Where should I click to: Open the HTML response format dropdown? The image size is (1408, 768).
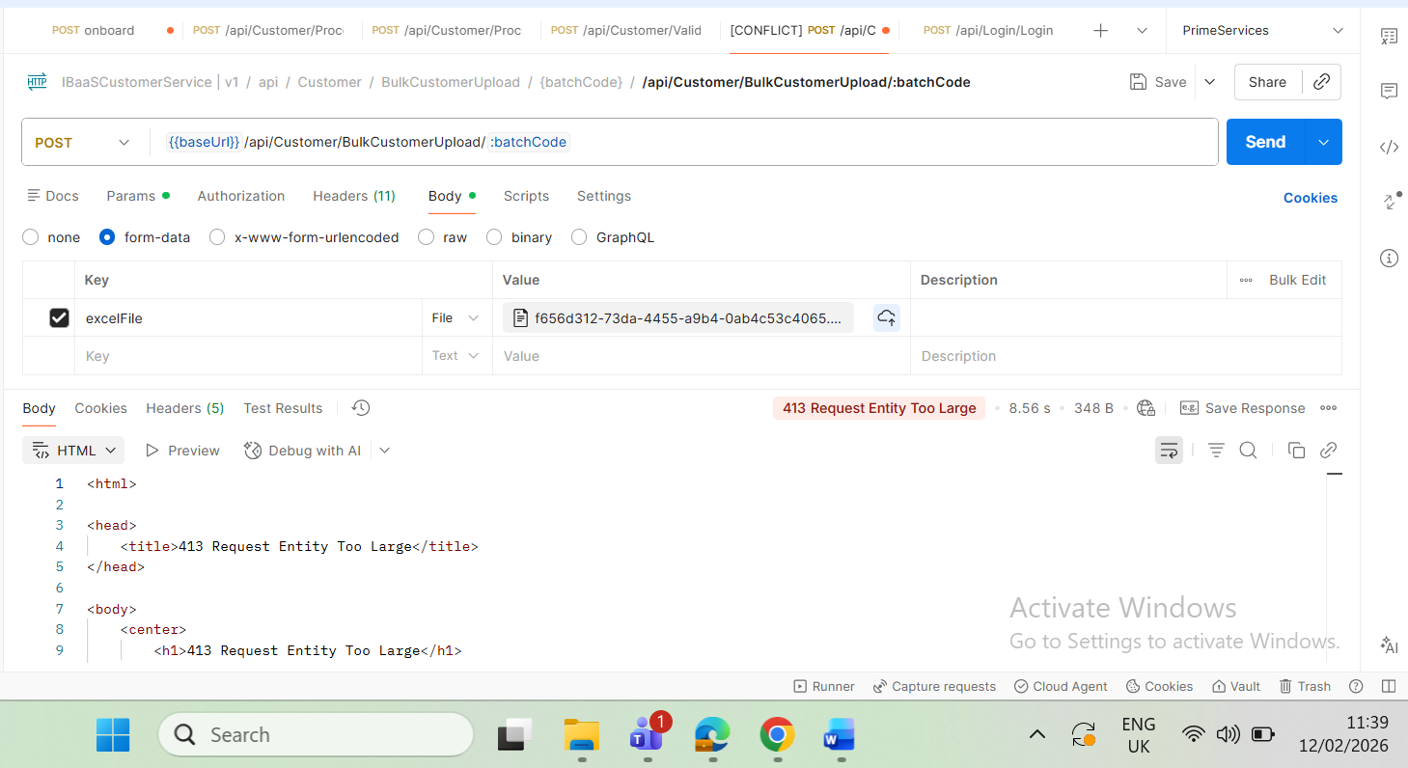click(x=74, y=451)
